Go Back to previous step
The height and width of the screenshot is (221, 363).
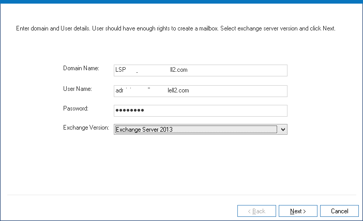pyautogui.click(x=256, y=211)
